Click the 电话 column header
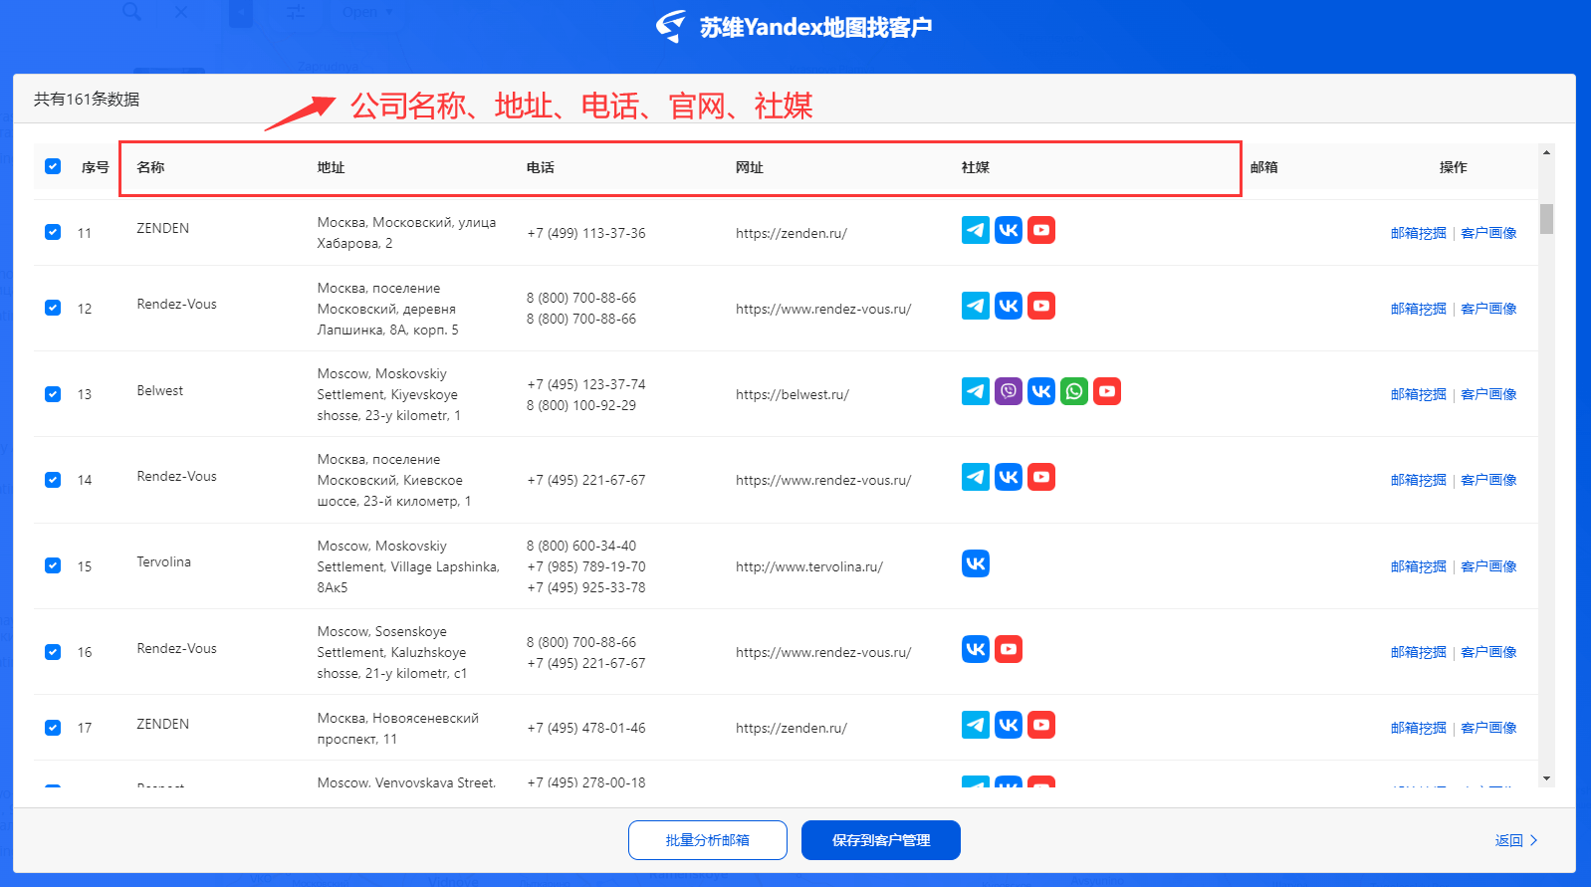The image size is (1591, 887). pyautogui.click(x=541, y=167)
